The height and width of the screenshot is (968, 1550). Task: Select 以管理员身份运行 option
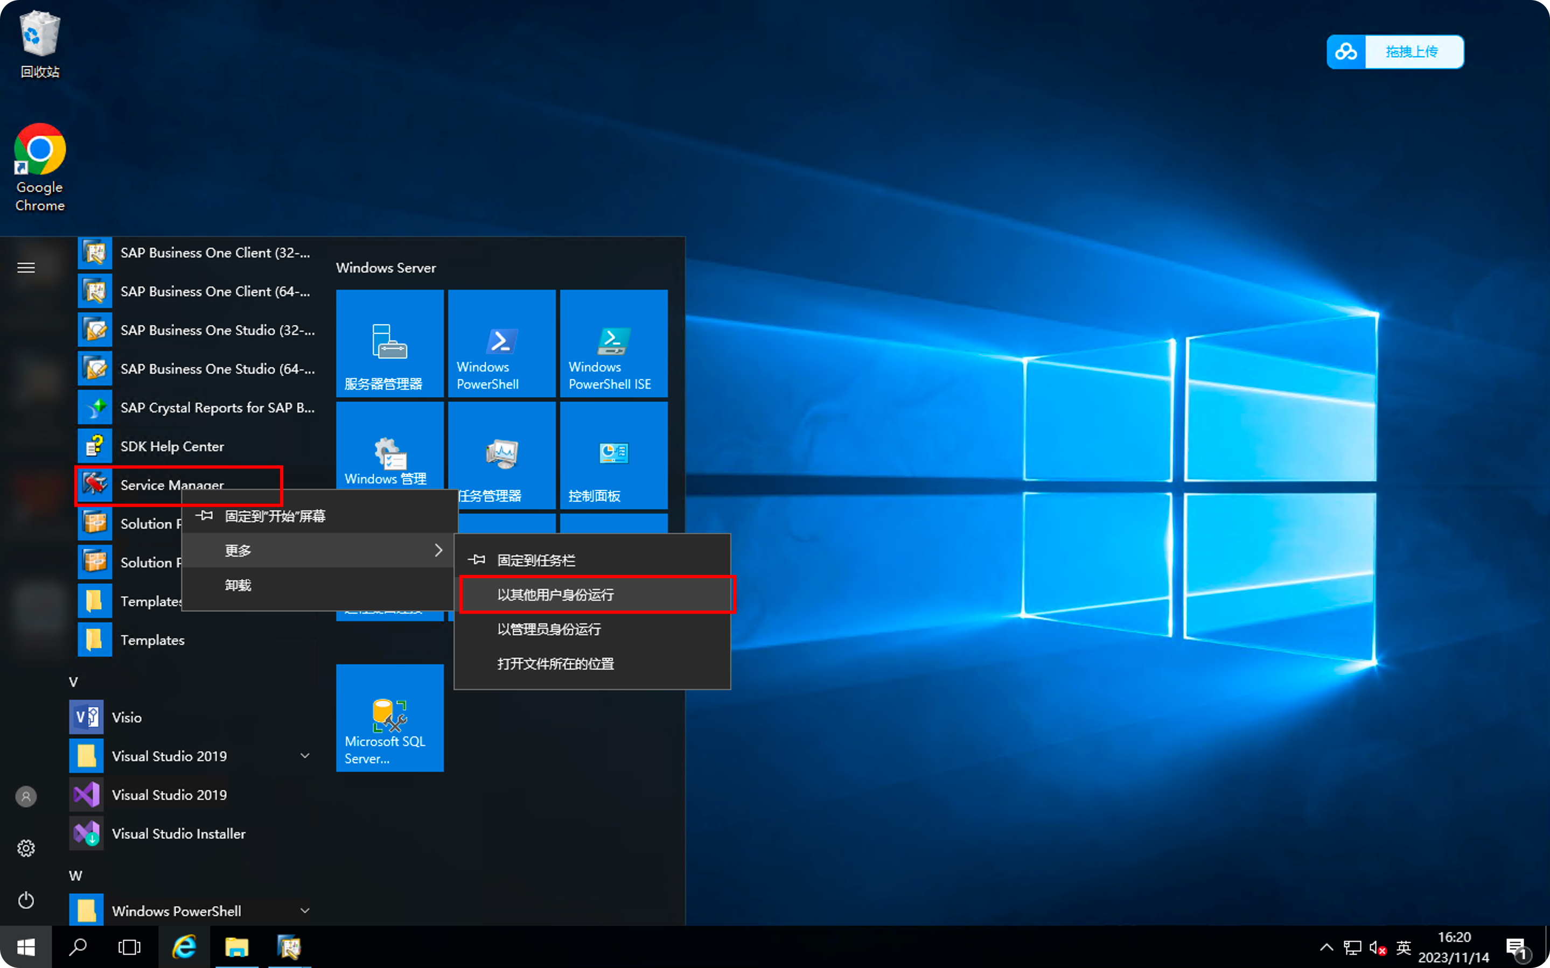coord(592,629)
